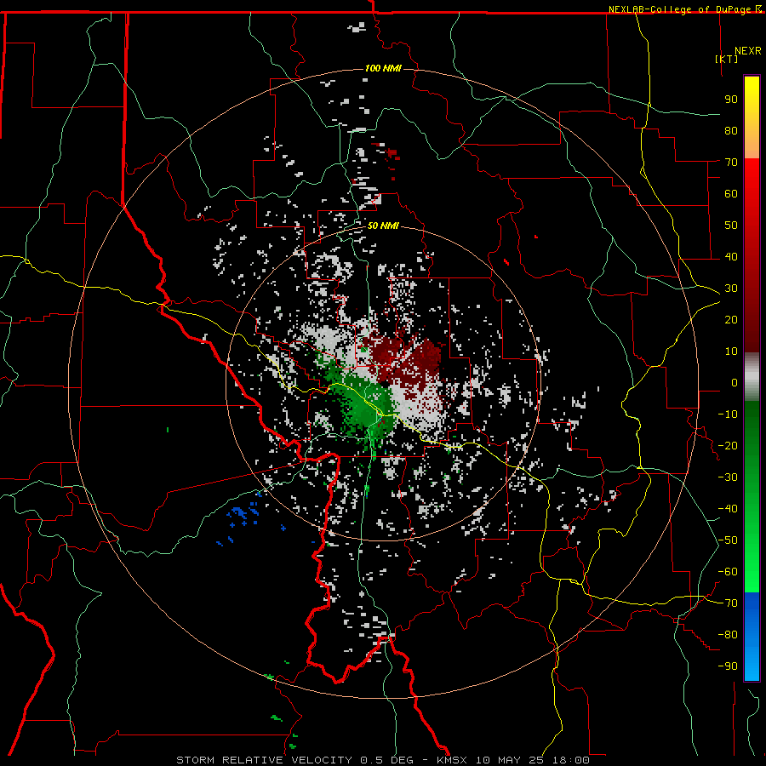Select the -20 legend value
The image size is (766, 766).
coord(728,446)
